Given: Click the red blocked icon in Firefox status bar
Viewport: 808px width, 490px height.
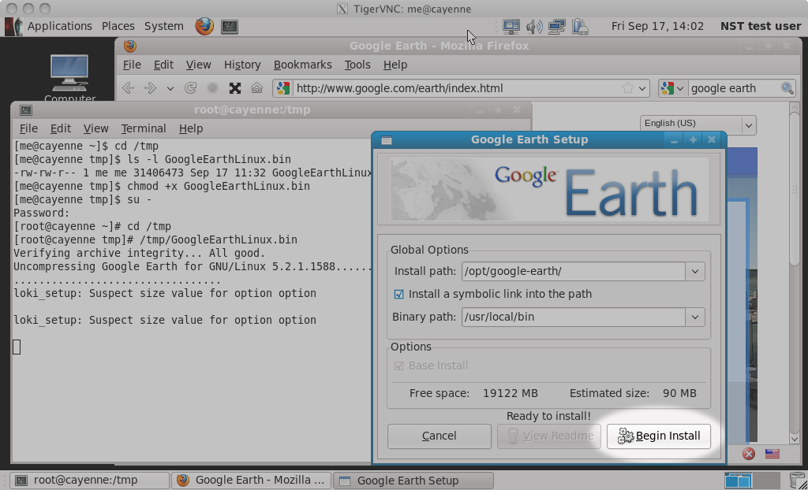Looking at the screenshot, I should pyautogui.click(x=749, y=454).
